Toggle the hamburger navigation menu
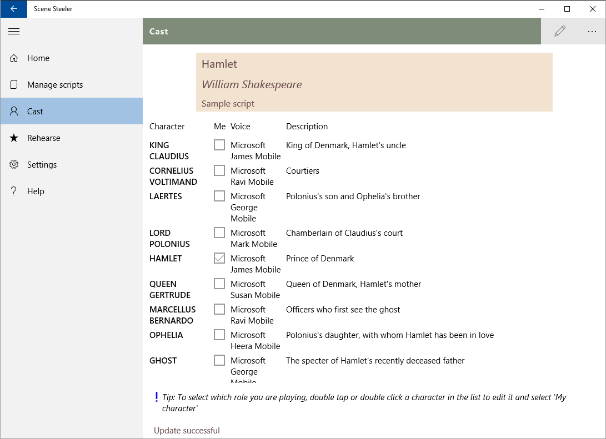This screenshot has height=439, width=606. [14, 31]
